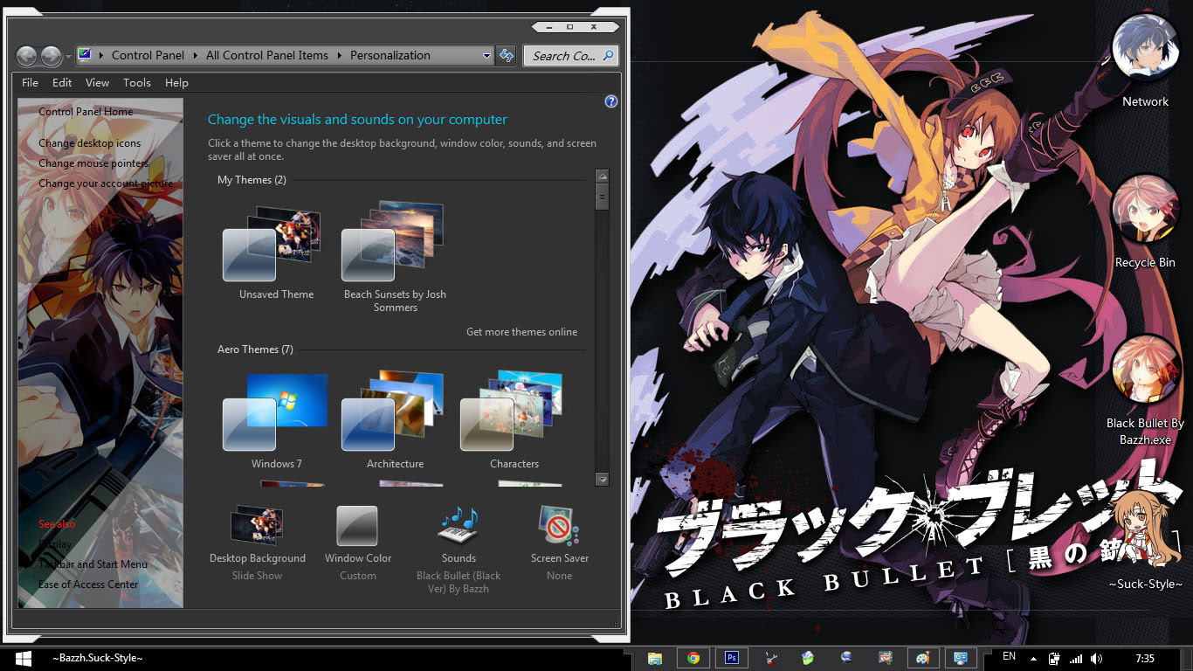Screen dimensions: 1193x671
Task: Click the Control Panel breadcrumb
Action: 148,55
